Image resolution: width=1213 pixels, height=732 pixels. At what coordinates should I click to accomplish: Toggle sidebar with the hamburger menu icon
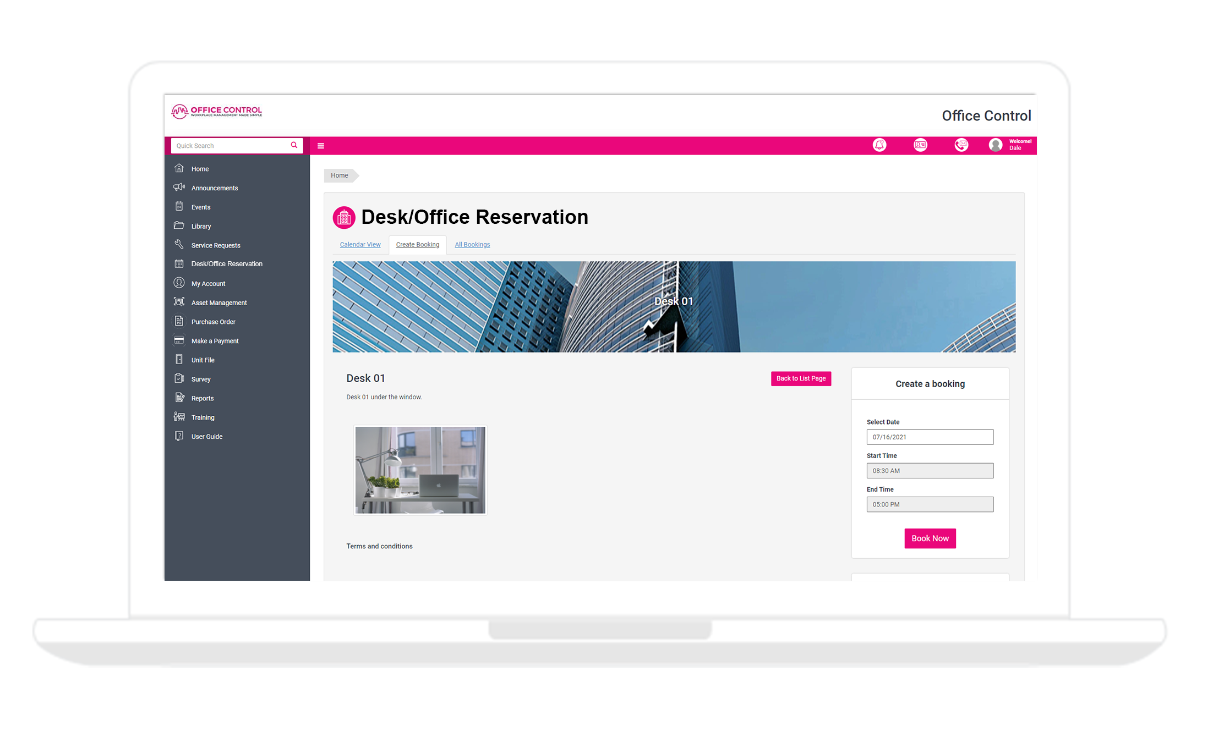[x=321, y=146]
